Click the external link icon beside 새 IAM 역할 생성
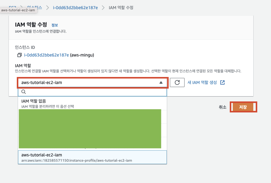 point(222,82)
